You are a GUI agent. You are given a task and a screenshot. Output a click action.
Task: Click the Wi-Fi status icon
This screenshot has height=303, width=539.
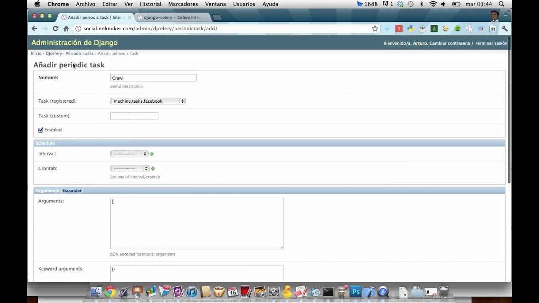point(433,4)
